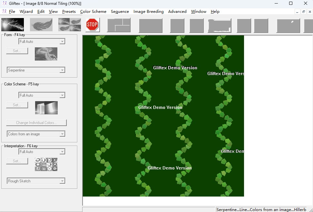Click the Form preview sketch thumbnail

click(x=46, y=54)
